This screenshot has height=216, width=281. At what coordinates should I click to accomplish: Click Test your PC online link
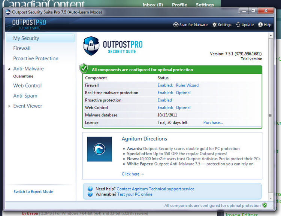click(135, 194)
